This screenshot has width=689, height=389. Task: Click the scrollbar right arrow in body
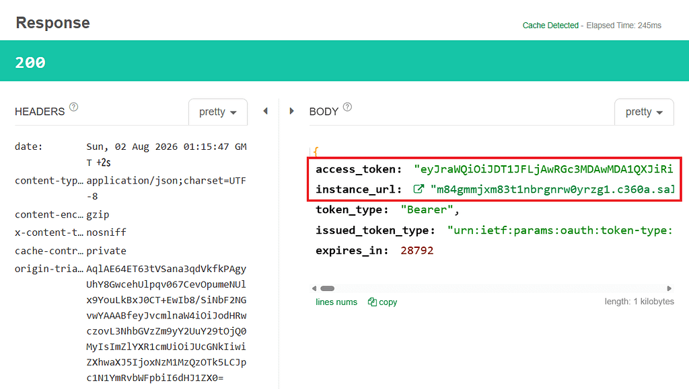click(669, 288)
